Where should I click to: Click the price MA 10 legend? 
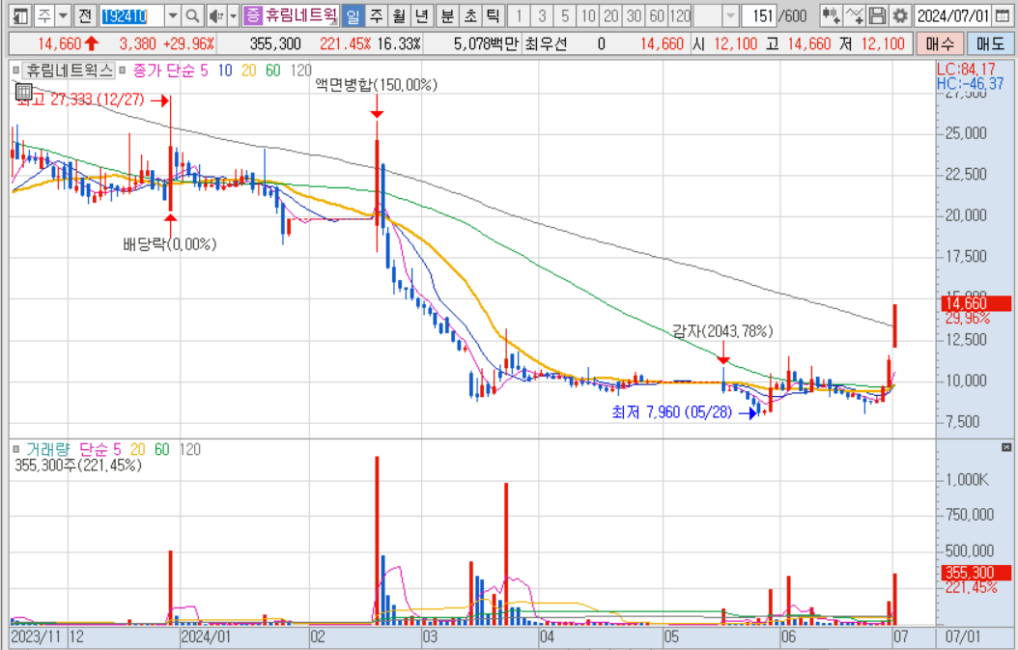(x=225, y=71)
